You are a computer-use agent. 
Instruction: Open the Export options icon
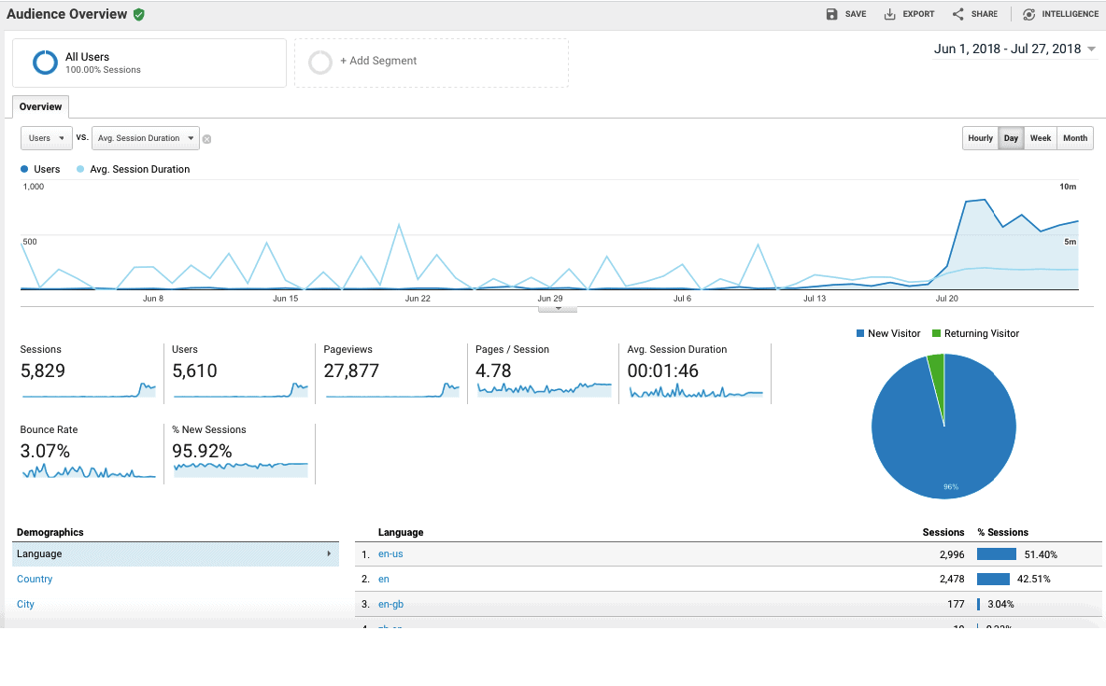889,13
